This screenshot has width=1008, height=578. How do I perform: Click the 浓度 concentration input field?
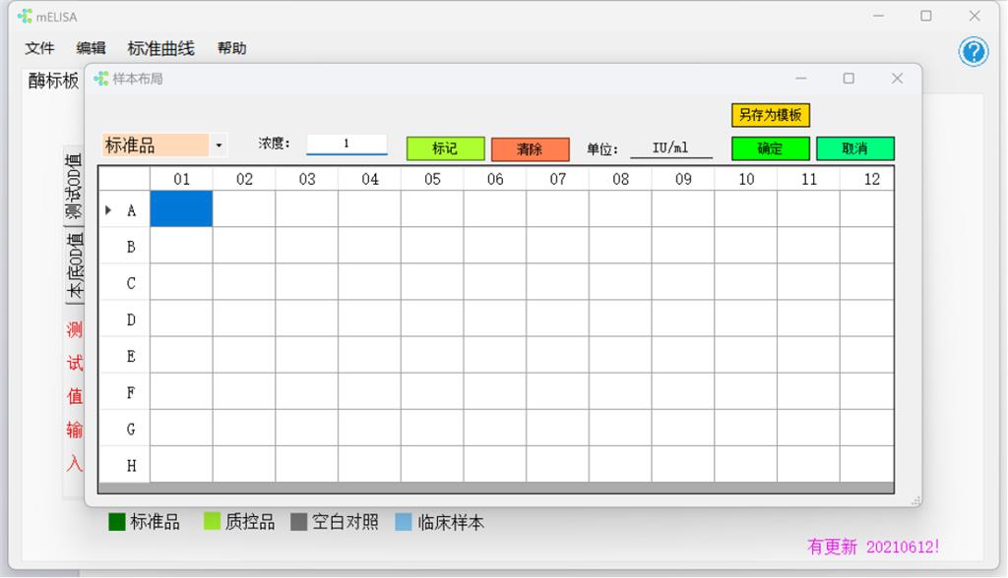[x=346, y=144]
